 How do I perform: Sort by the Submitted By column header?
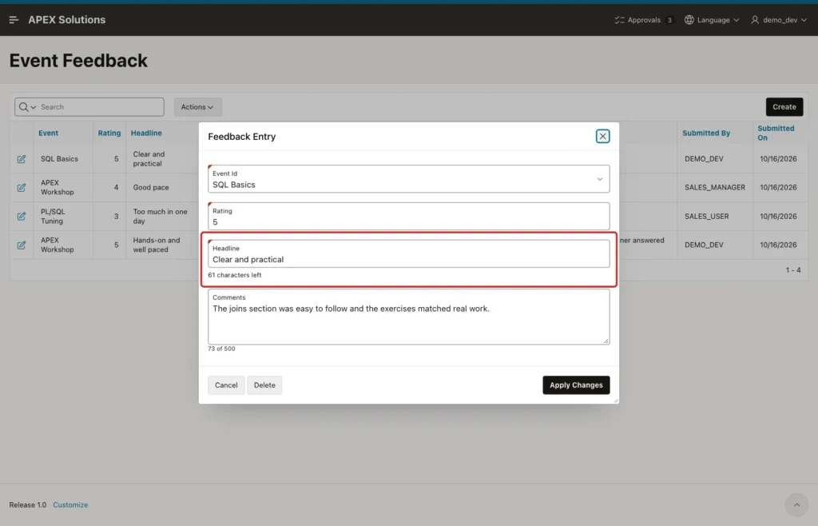click(x=706, y=133)
